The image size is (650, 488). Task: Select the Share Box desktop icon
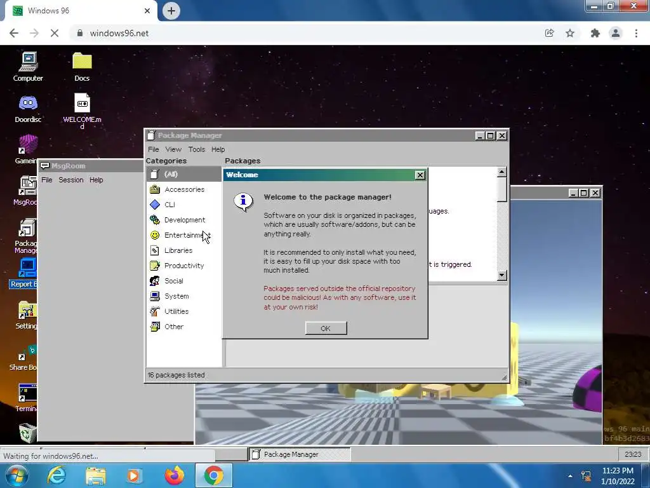[x=25, y=357]
